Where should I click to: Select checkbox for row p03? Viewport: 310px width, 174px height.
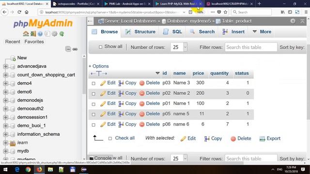tap(93, 84)
